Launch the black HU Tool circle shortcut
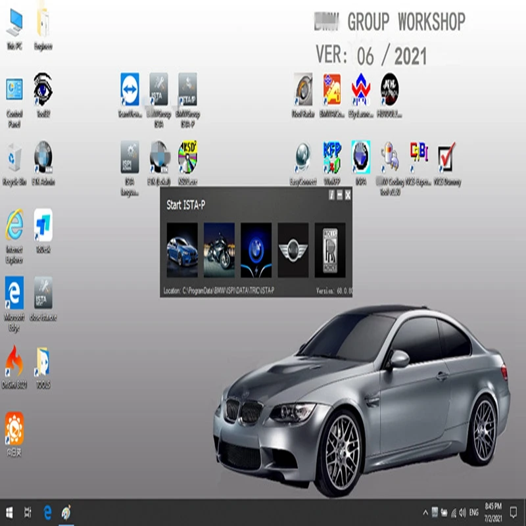The width and height of the screenshot is (526, 526). (x=389, y=95)
